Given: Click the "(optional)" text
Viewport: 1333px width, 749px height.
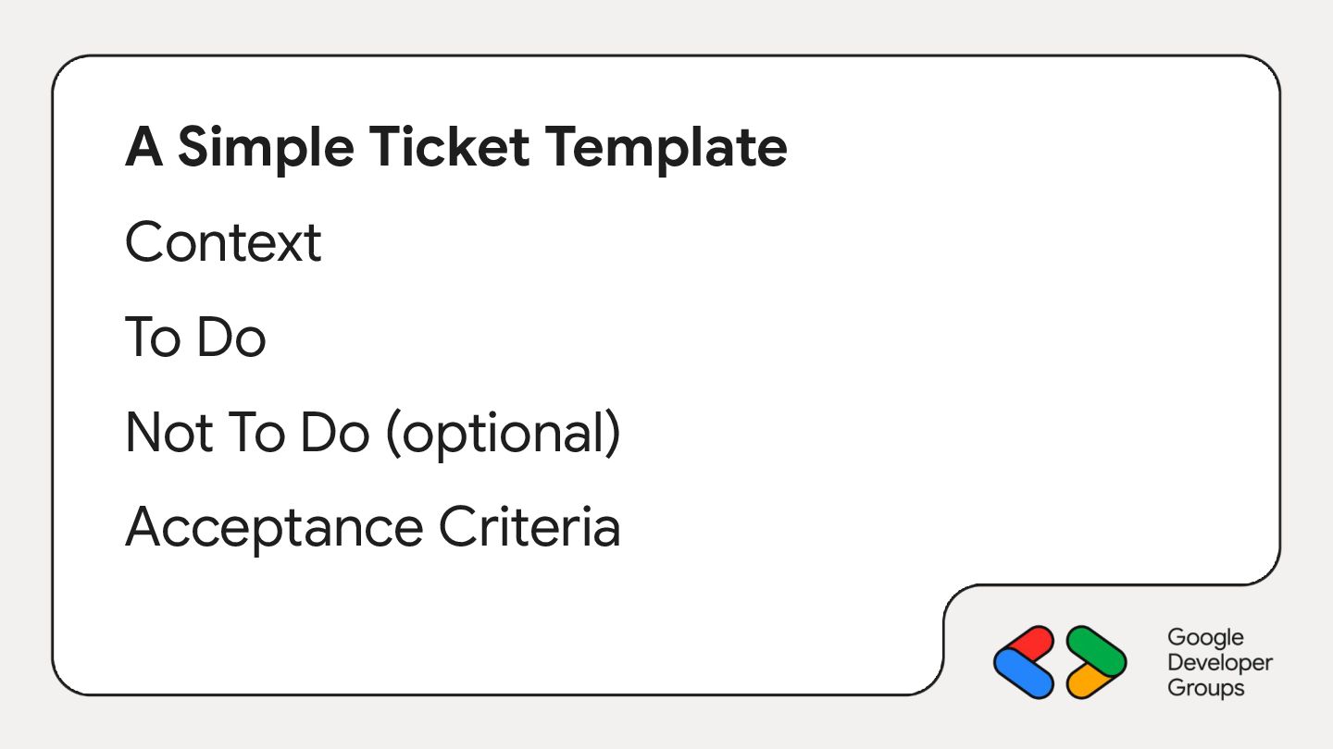Looking at the screenshot, I should point(504,434).
